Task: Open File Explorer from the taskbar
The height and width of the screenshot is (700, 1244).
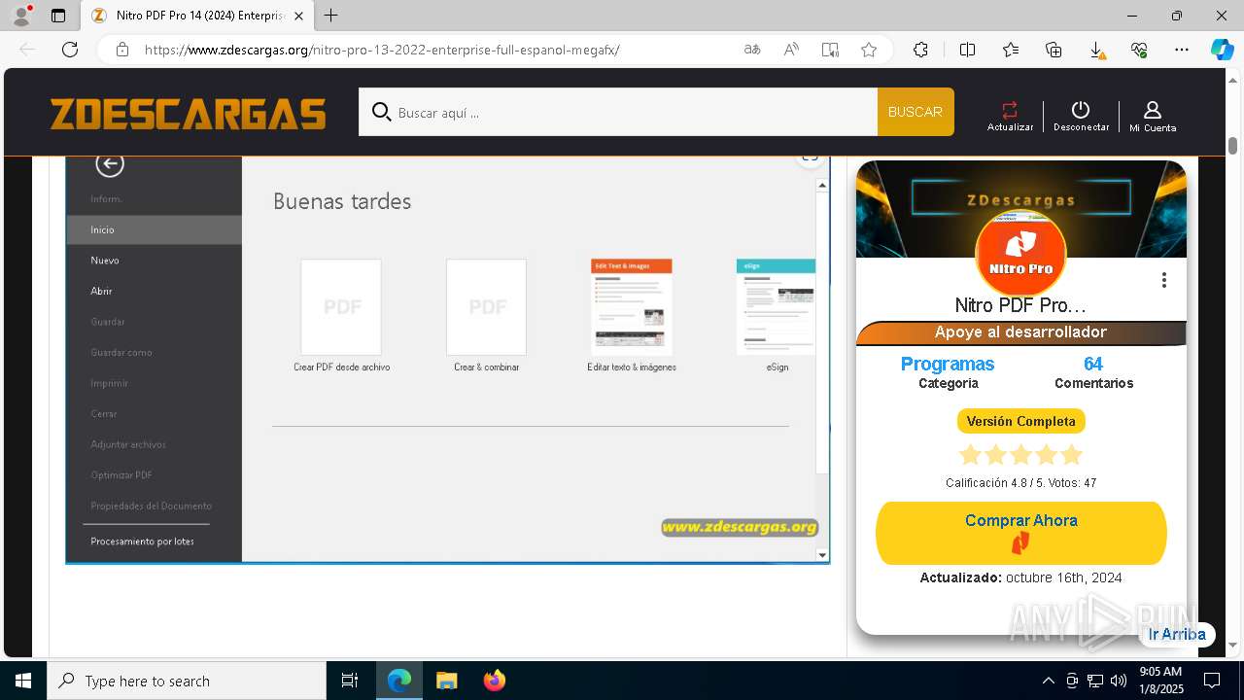Action: 446,681
